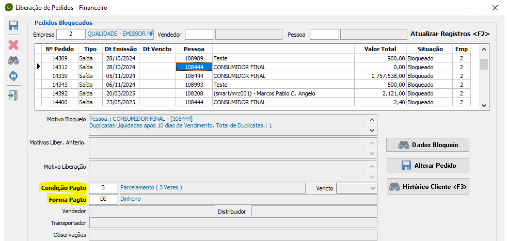Select order row 14309
Screen dimensions: 507x241
pyautogui.click(x=60, y=58)
